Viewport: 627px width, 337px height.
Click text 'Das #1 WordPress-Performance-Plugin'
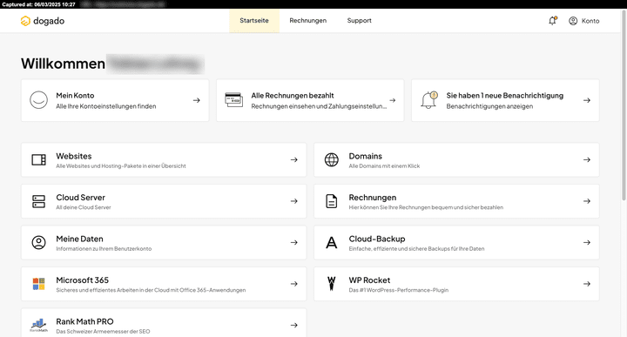click(x=399, y=290)
